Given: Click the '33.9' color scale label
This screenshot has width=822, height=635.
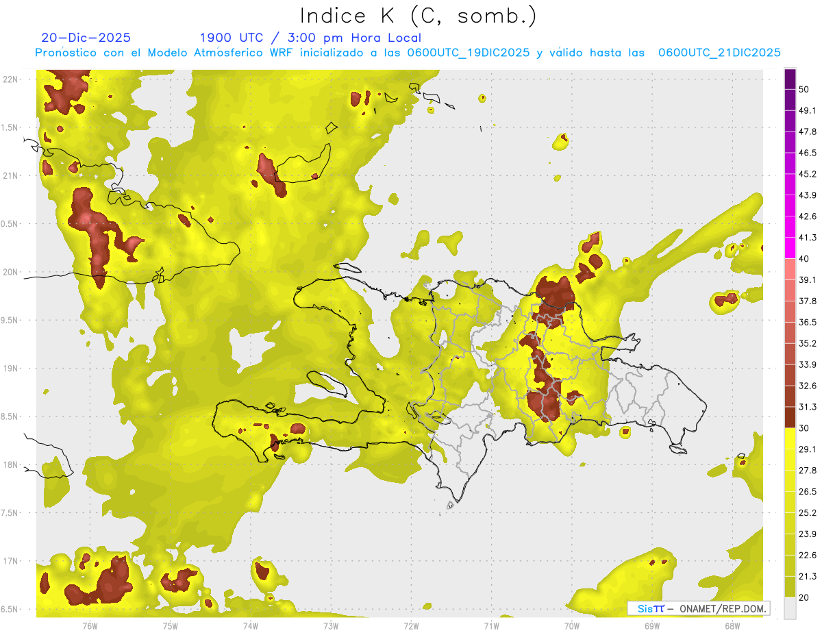Looking at the screenshot, I should pyautogui.click(x=808, y=364).
